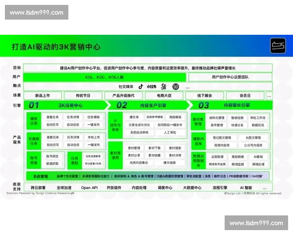Click 运营数据 cell
Screen dimensions: 293x235
[217, 157]
